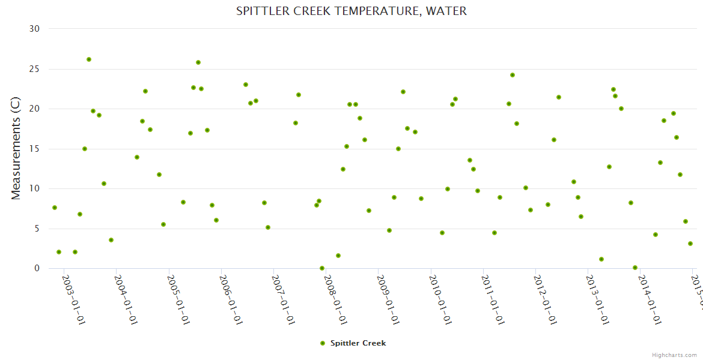Click the near-zero point in late 2013
The width and height of the screenshot is (703, 360).
click(635, 268)
